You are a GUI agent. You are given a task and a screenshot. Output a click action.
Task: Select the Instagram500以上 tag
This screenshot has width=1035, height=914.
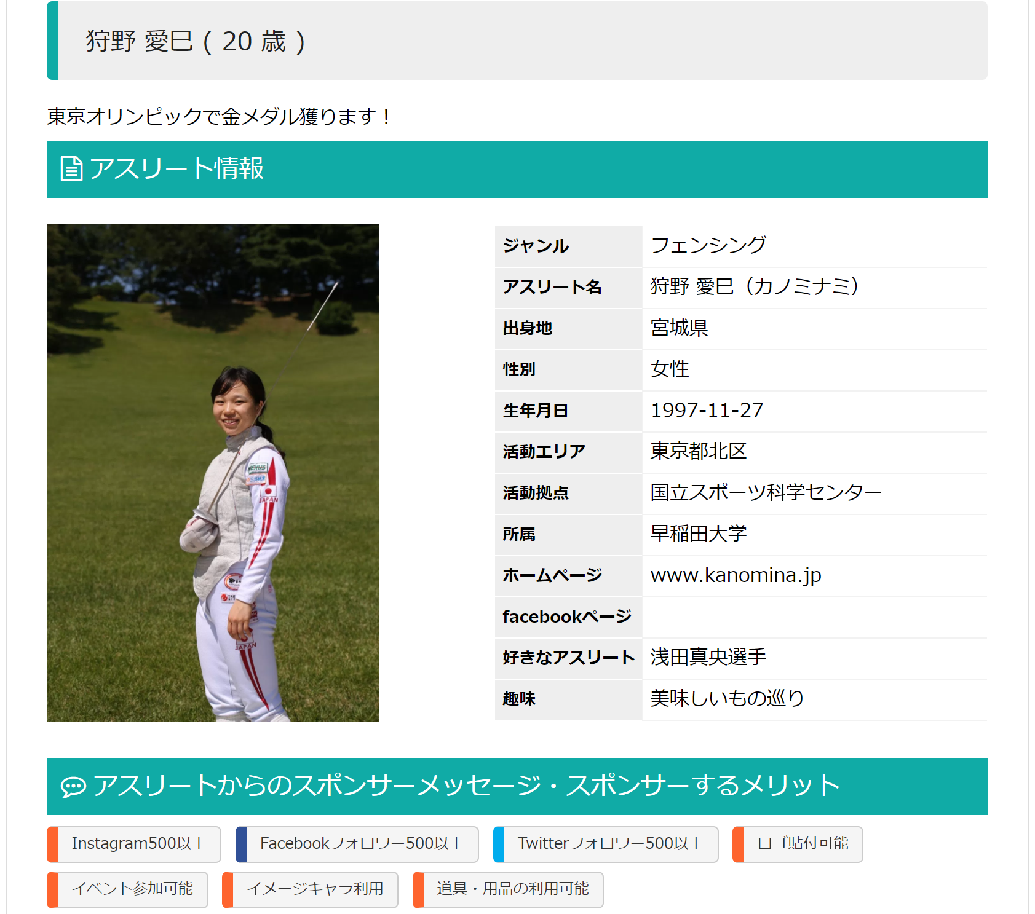click(134, 844)
